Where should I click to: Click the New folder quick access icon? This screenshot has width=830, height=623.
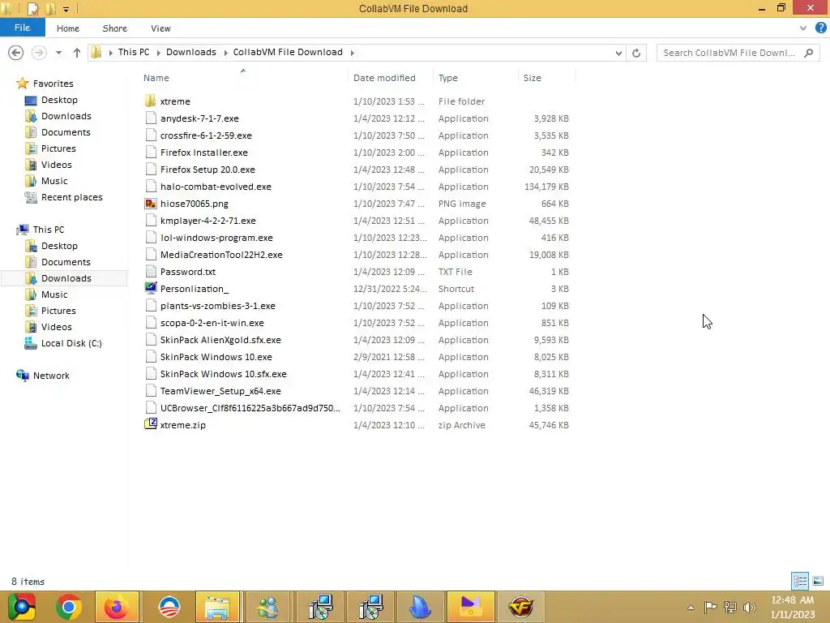pos(50,8)
